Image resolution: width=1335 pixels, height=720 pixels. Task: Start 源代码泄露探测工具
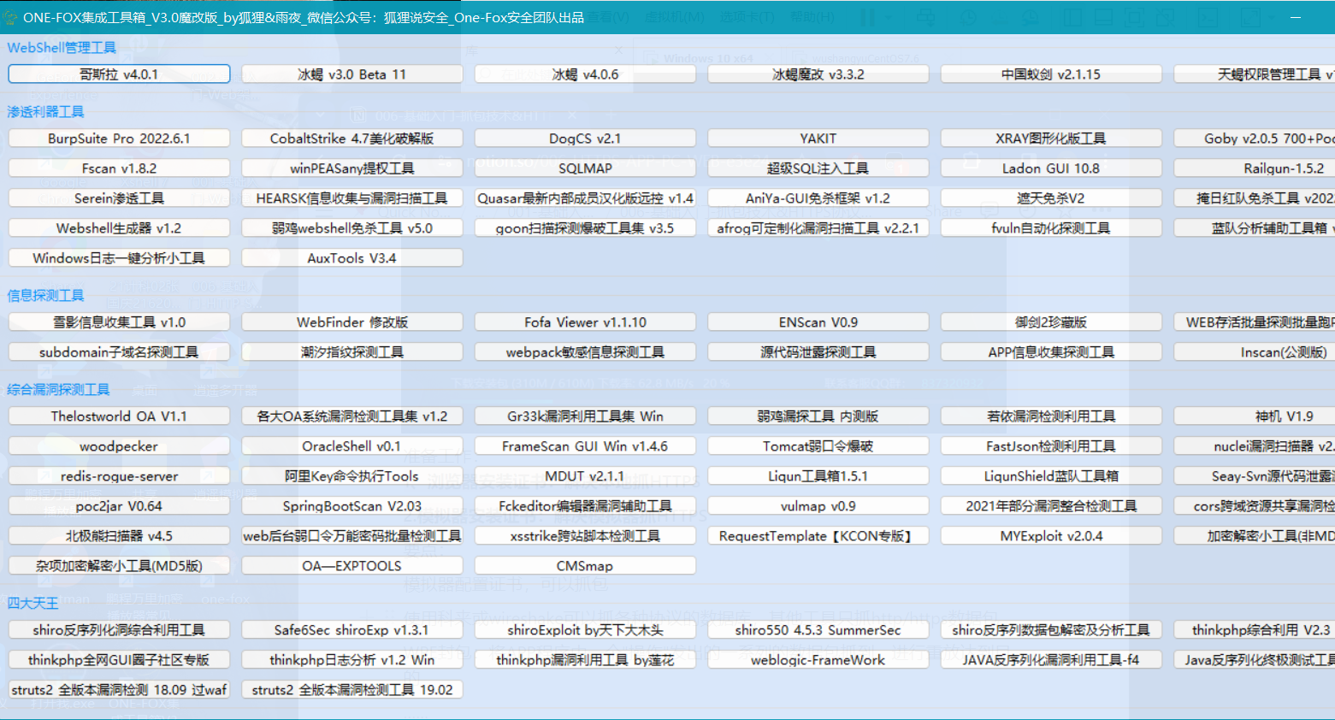pos(818,352)
